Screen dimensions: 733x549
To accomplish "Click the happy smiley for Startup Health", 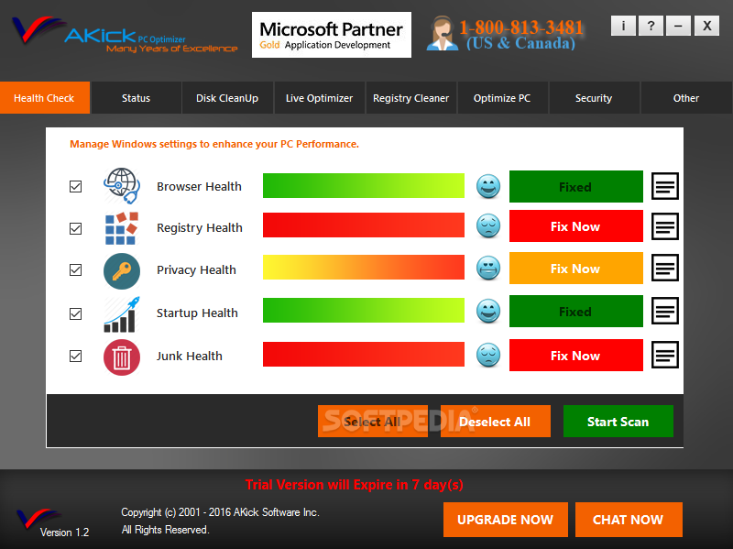I will point(488,311).
